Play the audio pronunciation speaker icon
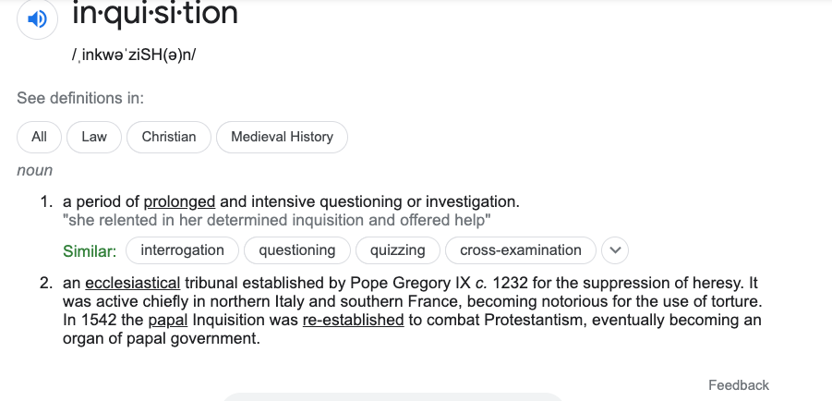The image size is (832, 401). pyautogui.click(x=37, y=19)
